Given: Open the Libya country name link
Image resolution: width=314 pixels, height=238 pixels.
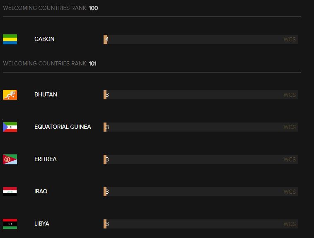Looking at the screenshot, I should [x=42, y=224].
